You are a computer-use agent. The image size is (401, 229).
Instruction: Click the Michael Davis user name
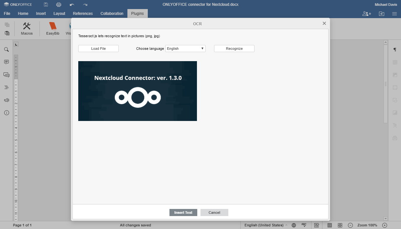click(386, 5)
